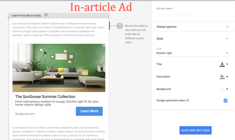The image size is (235, 140).
Task: Click the Title text color icon
Action: 222,64
